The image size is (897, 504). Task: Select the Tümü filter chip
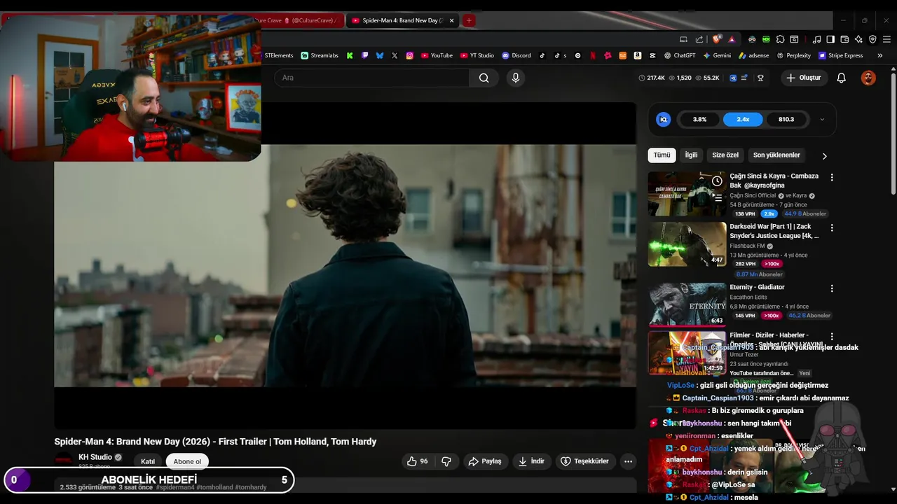[x=662, y=155]
